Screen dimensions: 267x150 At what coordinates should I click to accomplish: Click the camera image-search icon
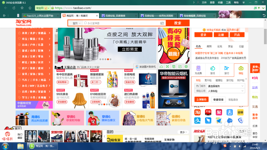pos(162,23)
